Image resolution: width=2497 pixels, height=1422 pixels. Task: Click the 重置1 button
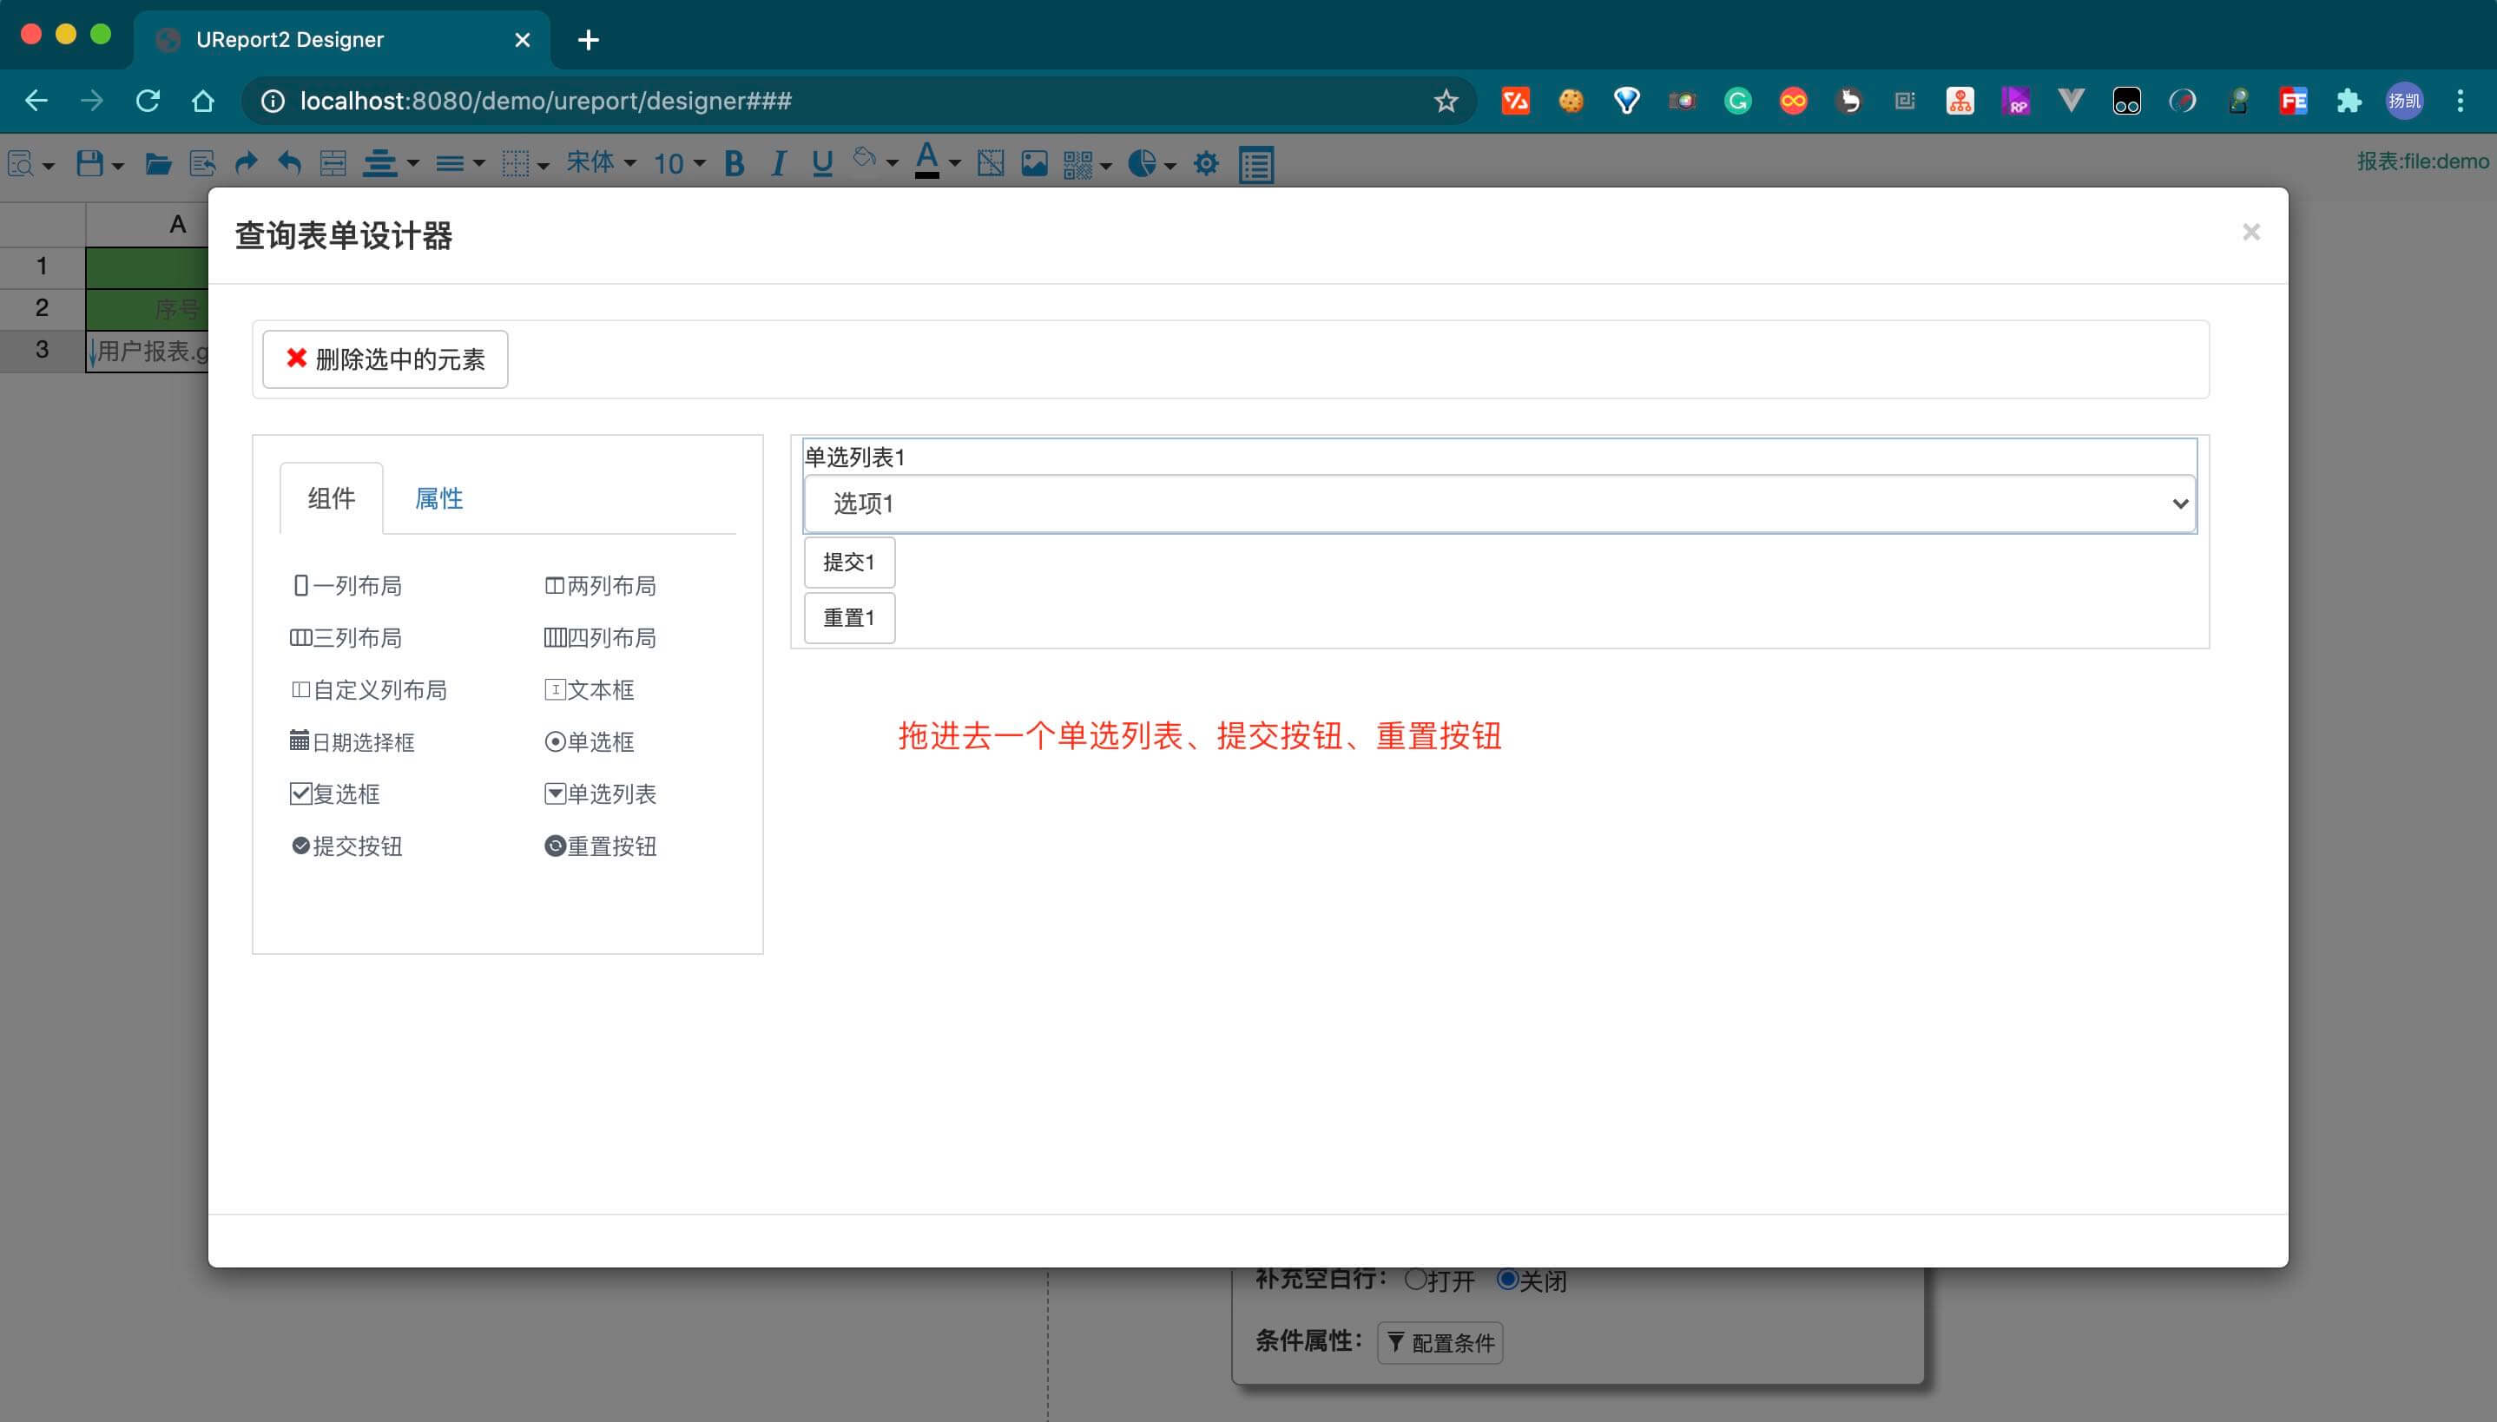(x=850, y=617)
